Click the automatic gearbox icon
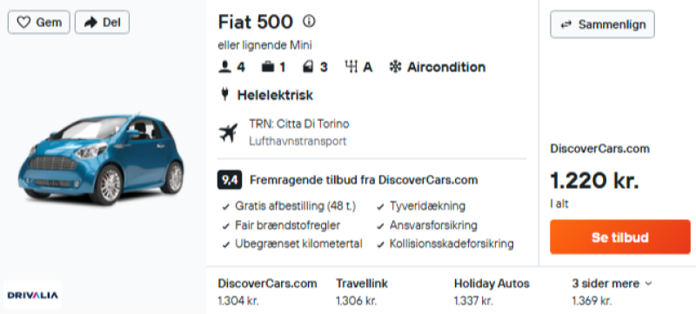696x314 pixels. [x=351, y=67]
